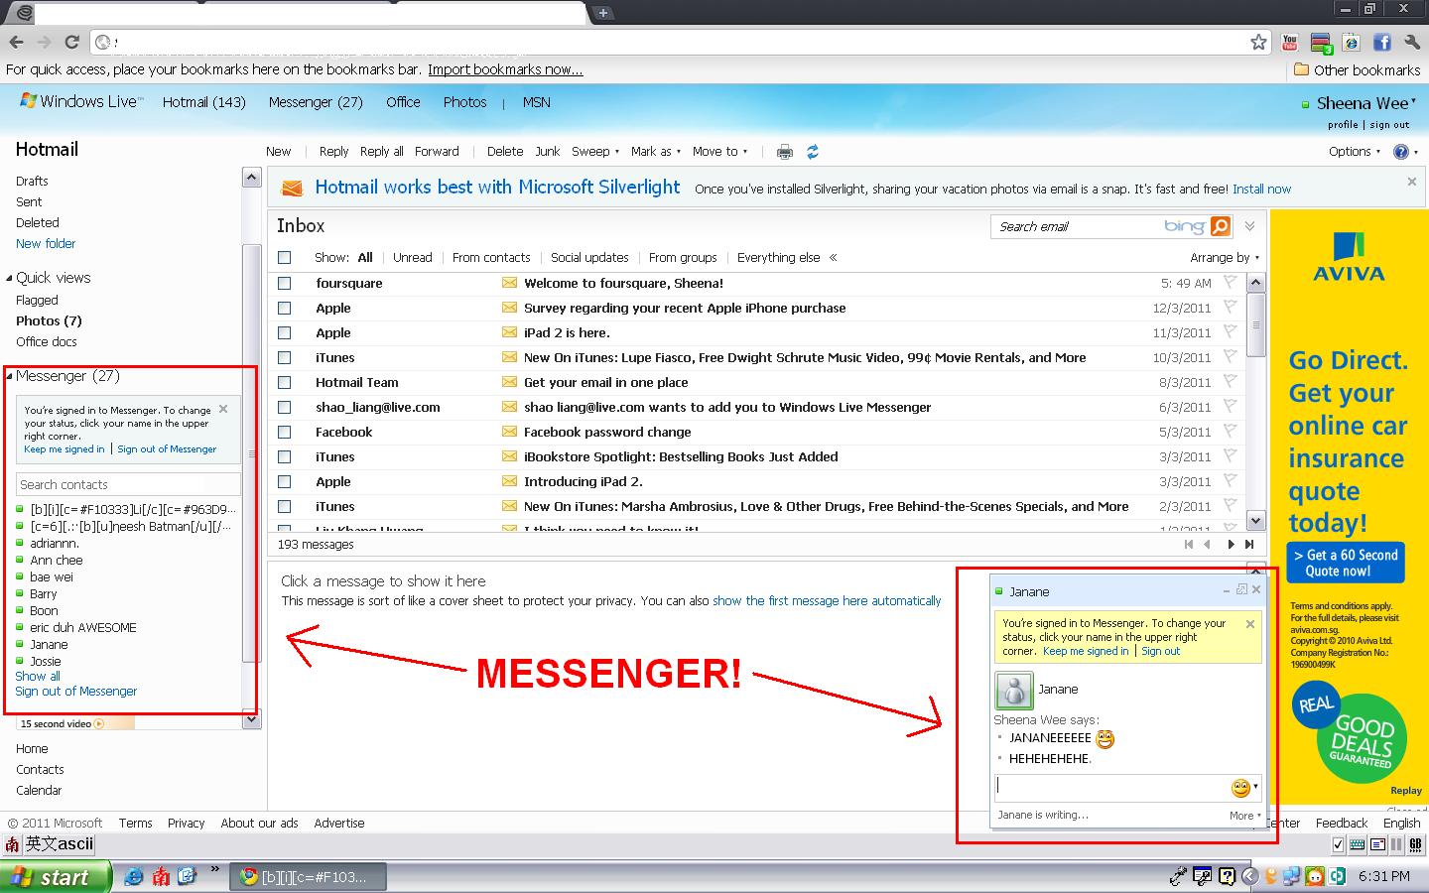1429x893 pixels.
Task: Click the Aviva '60 Second Quote' button
Action: 1346,563
